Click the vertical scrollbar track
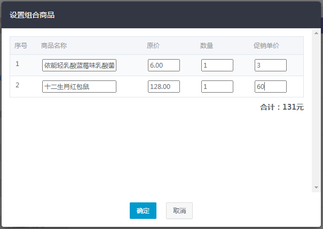323x229 pixels. (316, 110)
